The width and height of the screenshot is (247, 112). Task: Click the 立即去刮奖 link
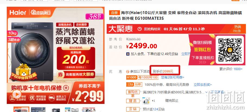203,85
